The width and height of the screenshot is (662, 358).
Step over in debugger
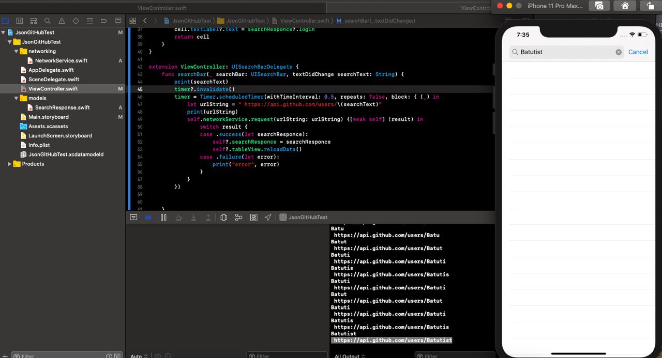(x=178, y=217)
